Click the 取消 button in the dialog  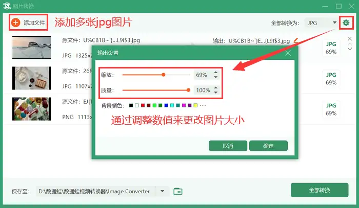[228, 146]
